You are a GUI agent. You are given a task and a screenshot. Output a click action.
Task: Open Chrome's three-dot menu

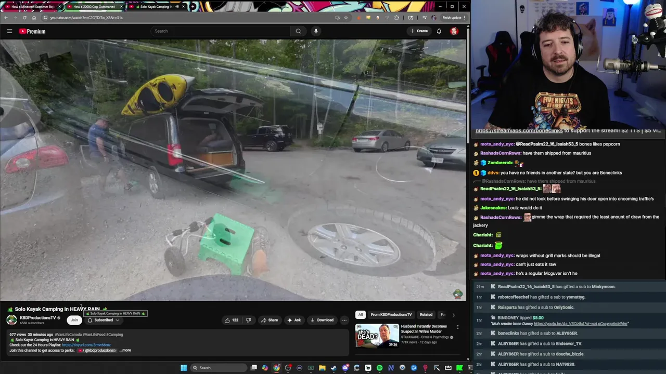click(x=464, y=18)
